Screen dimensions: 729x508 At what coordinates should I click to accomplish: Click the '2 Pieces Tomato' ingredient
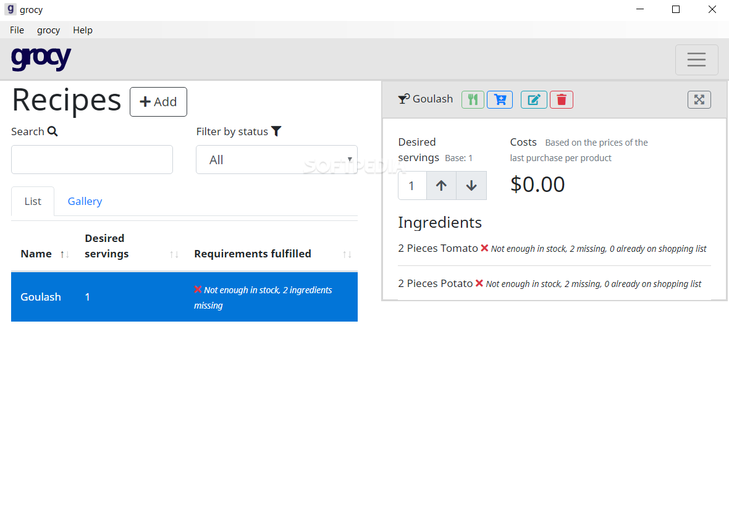tap(437, 248)
